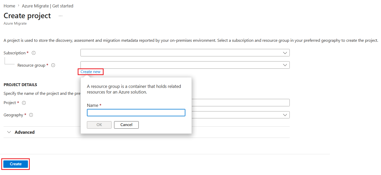Click the PROJECT DETAILS heading text

[x=20, y=85]
